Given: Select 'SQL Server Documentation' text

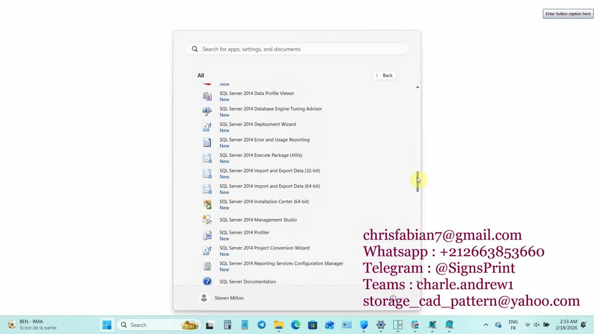Looking at the screenshot, I should click(x=248, y=282).
